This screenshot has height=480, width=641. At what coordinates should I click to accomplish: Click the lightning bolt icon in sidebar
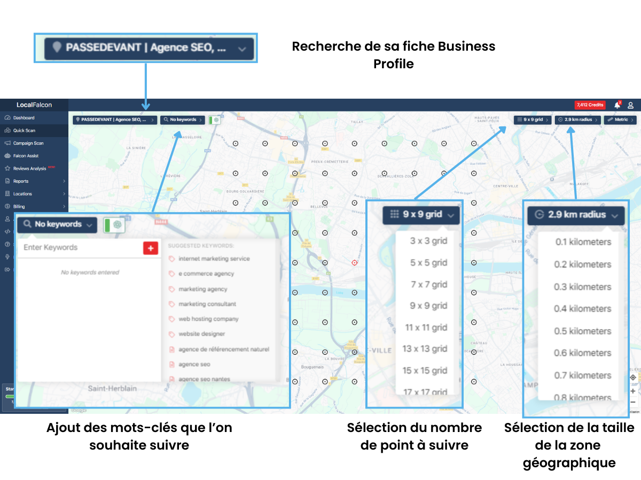click(7, 257)
